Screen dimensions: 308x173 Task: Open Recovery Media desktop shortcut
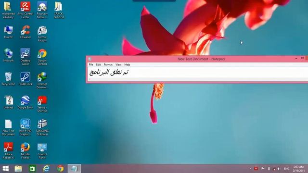click(42, 10)
